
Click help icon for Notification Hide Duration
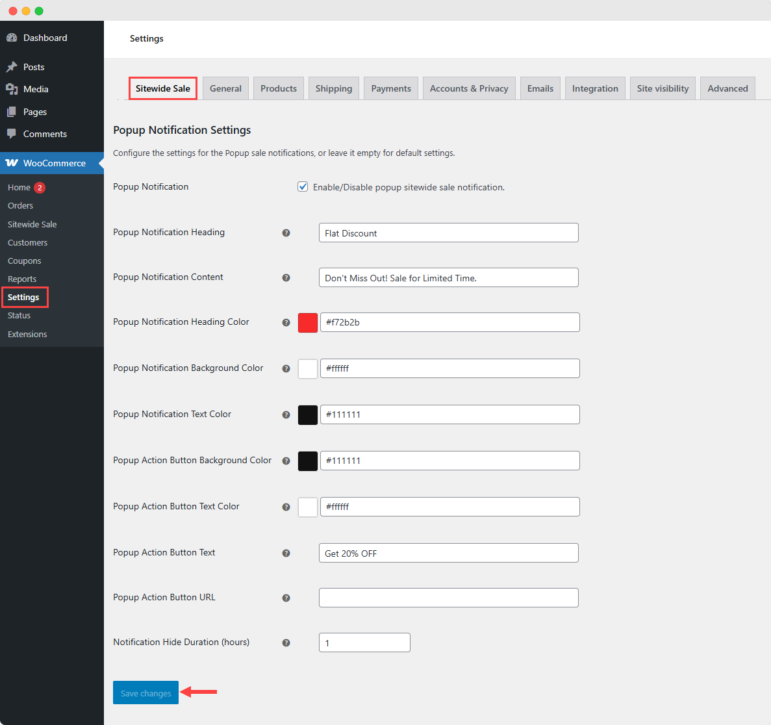pos(286,643)
